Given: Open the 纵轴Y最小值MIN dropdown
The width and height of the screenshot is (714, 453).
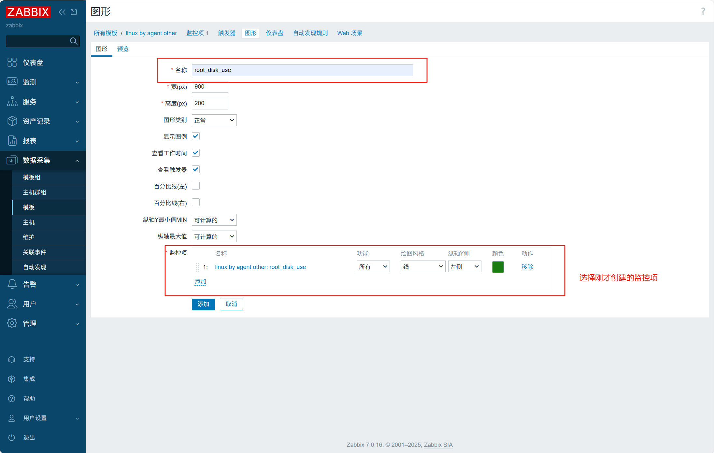Looking at the screenshot, I should (214, 220).
